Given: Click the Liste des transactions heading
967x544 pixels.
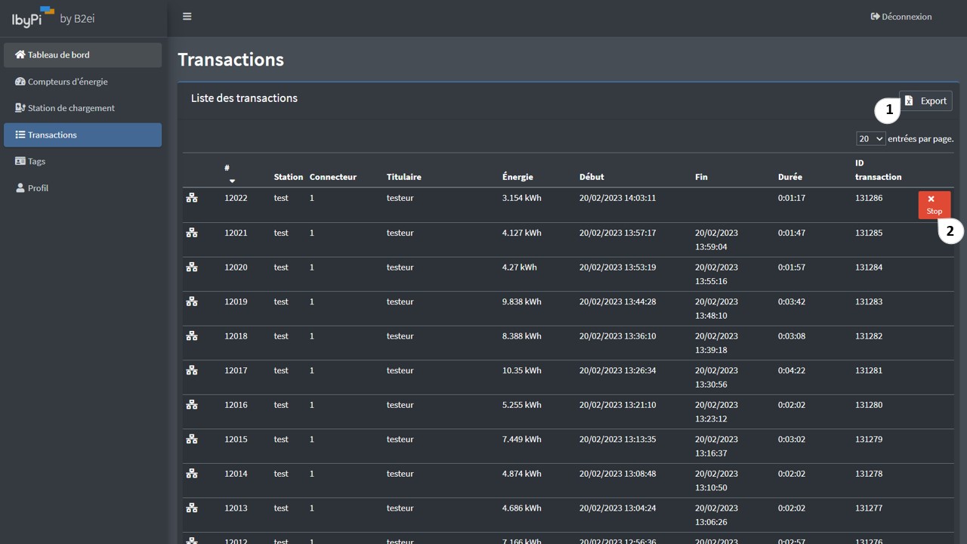Looking at the screenshot, I should pos(244,98).
